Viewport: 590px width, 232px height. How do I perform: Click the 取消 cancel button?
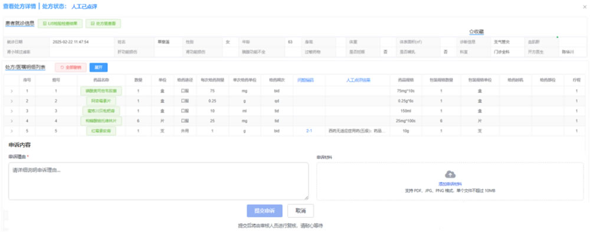click(x=300, y=211)
